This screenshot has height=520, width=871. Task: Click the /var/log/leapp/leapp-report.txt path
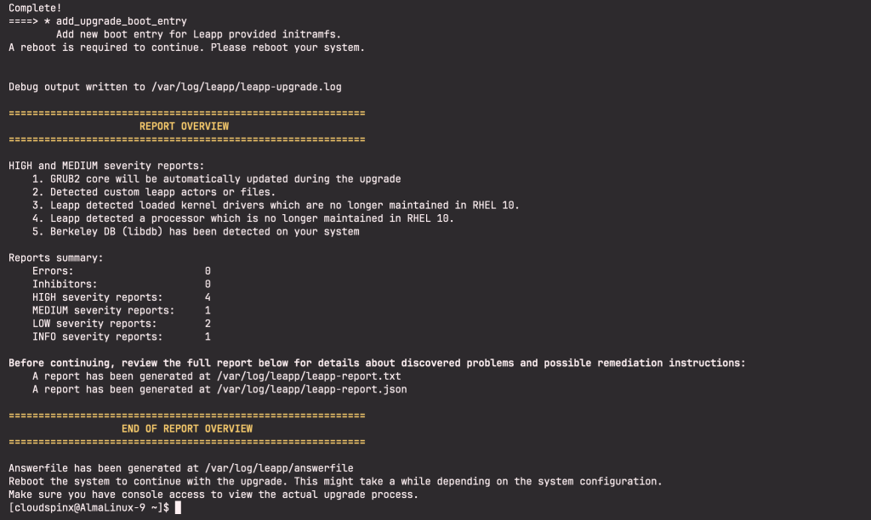[x=309, y=376]
